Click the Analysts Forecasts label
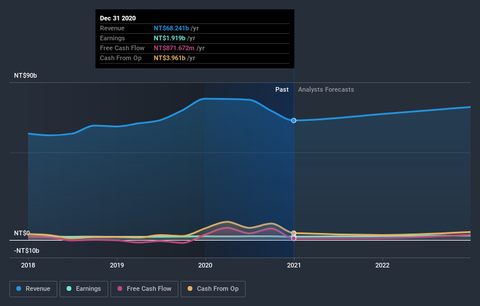 [326, 89]
